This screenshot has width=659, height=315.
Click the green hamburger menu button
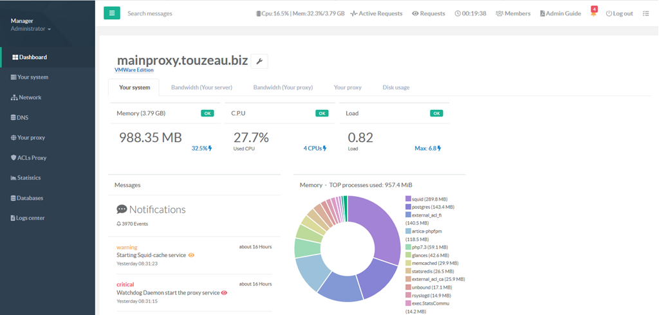112,13
